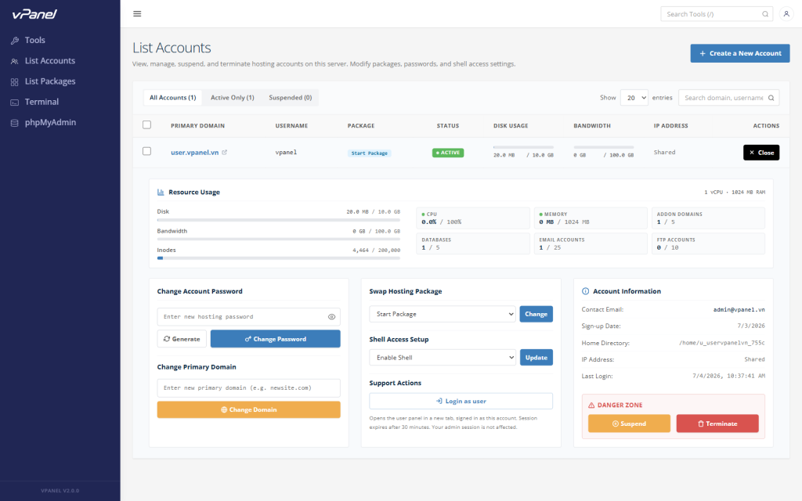
Task: Click the List Accounts people icon
Action: (15, 61)
